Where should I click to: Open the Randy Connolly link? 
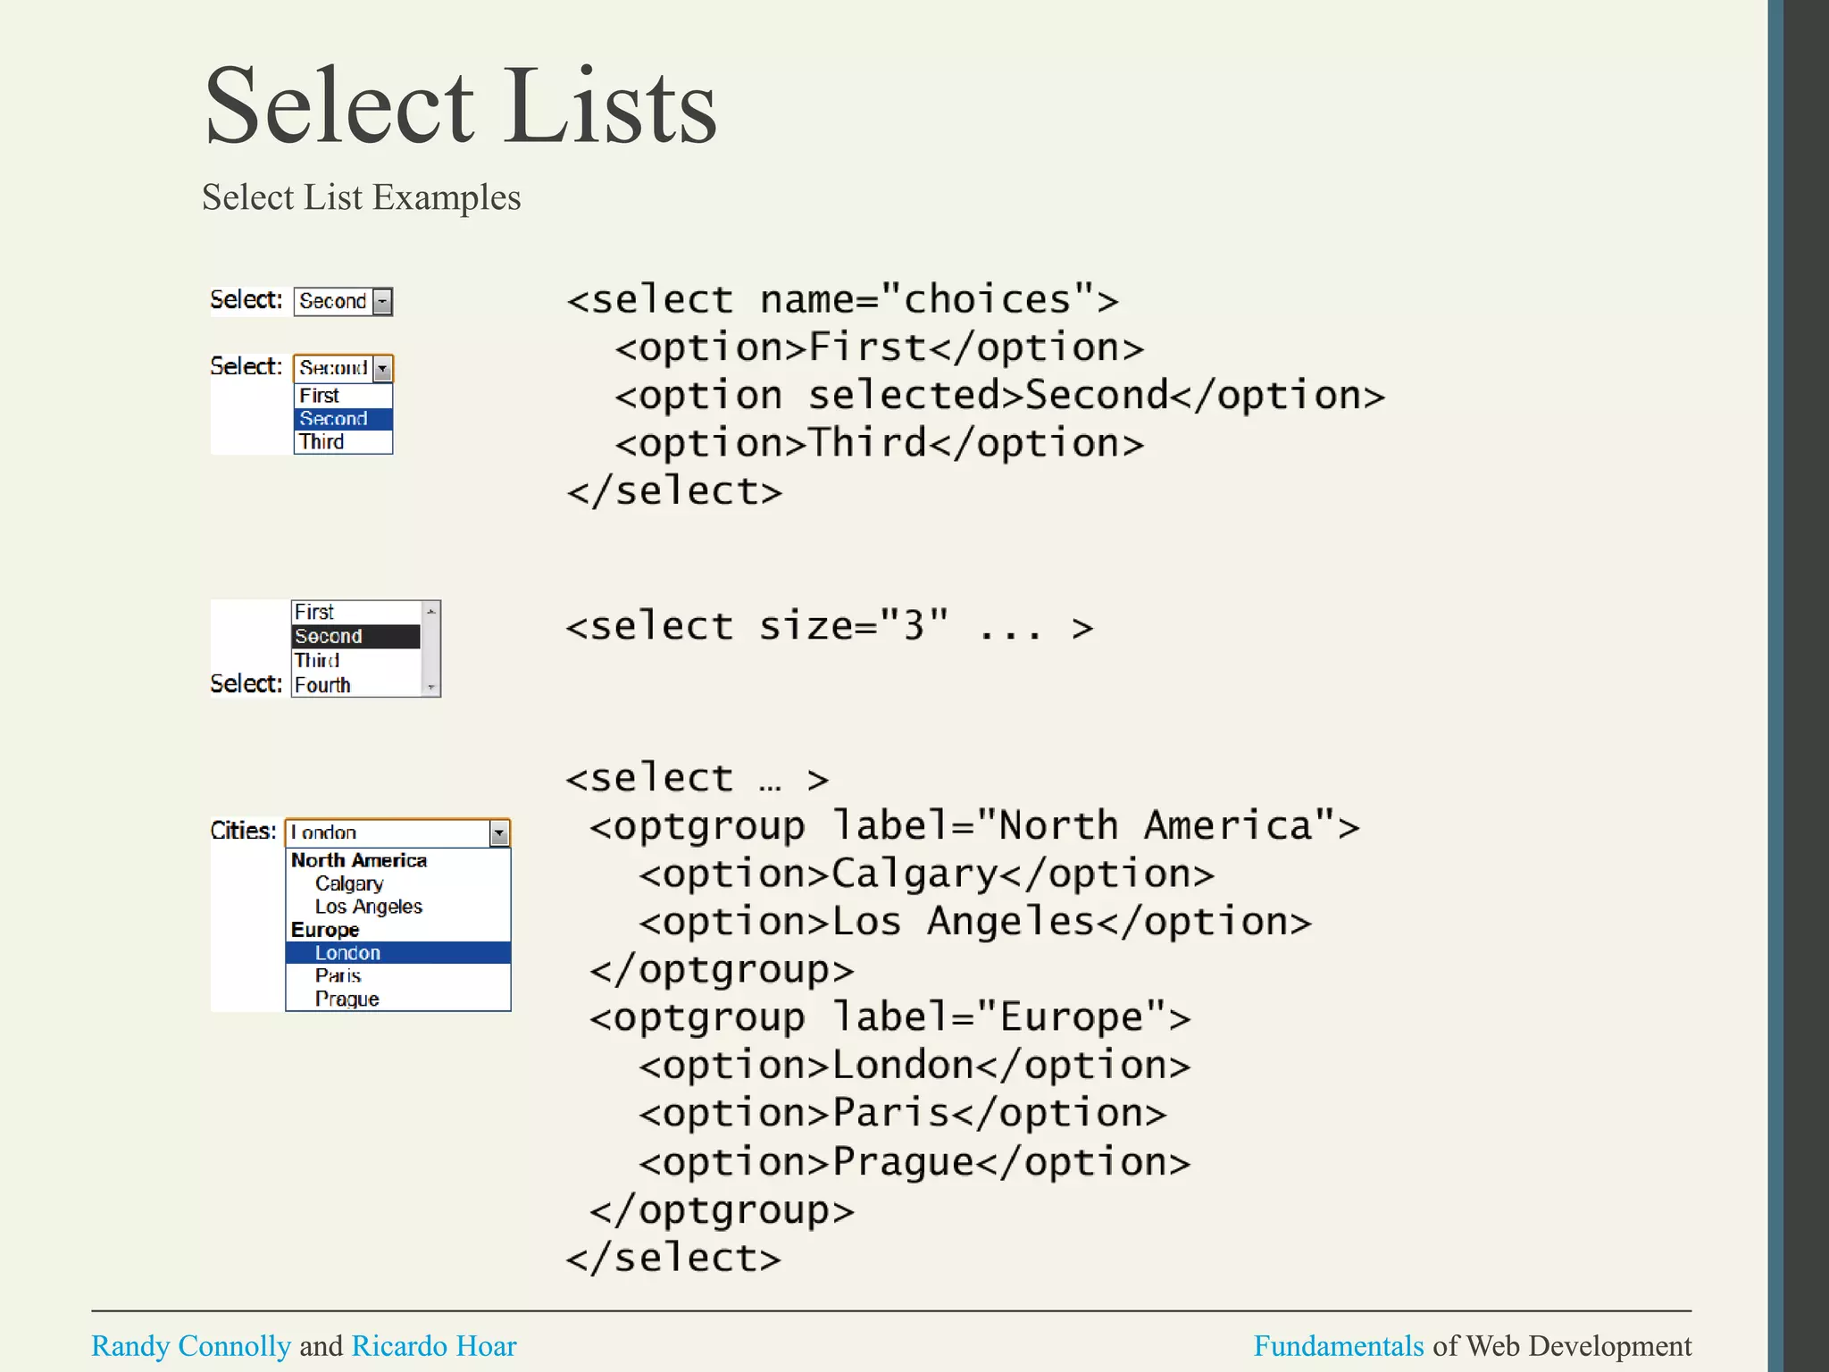point(191,1346)
